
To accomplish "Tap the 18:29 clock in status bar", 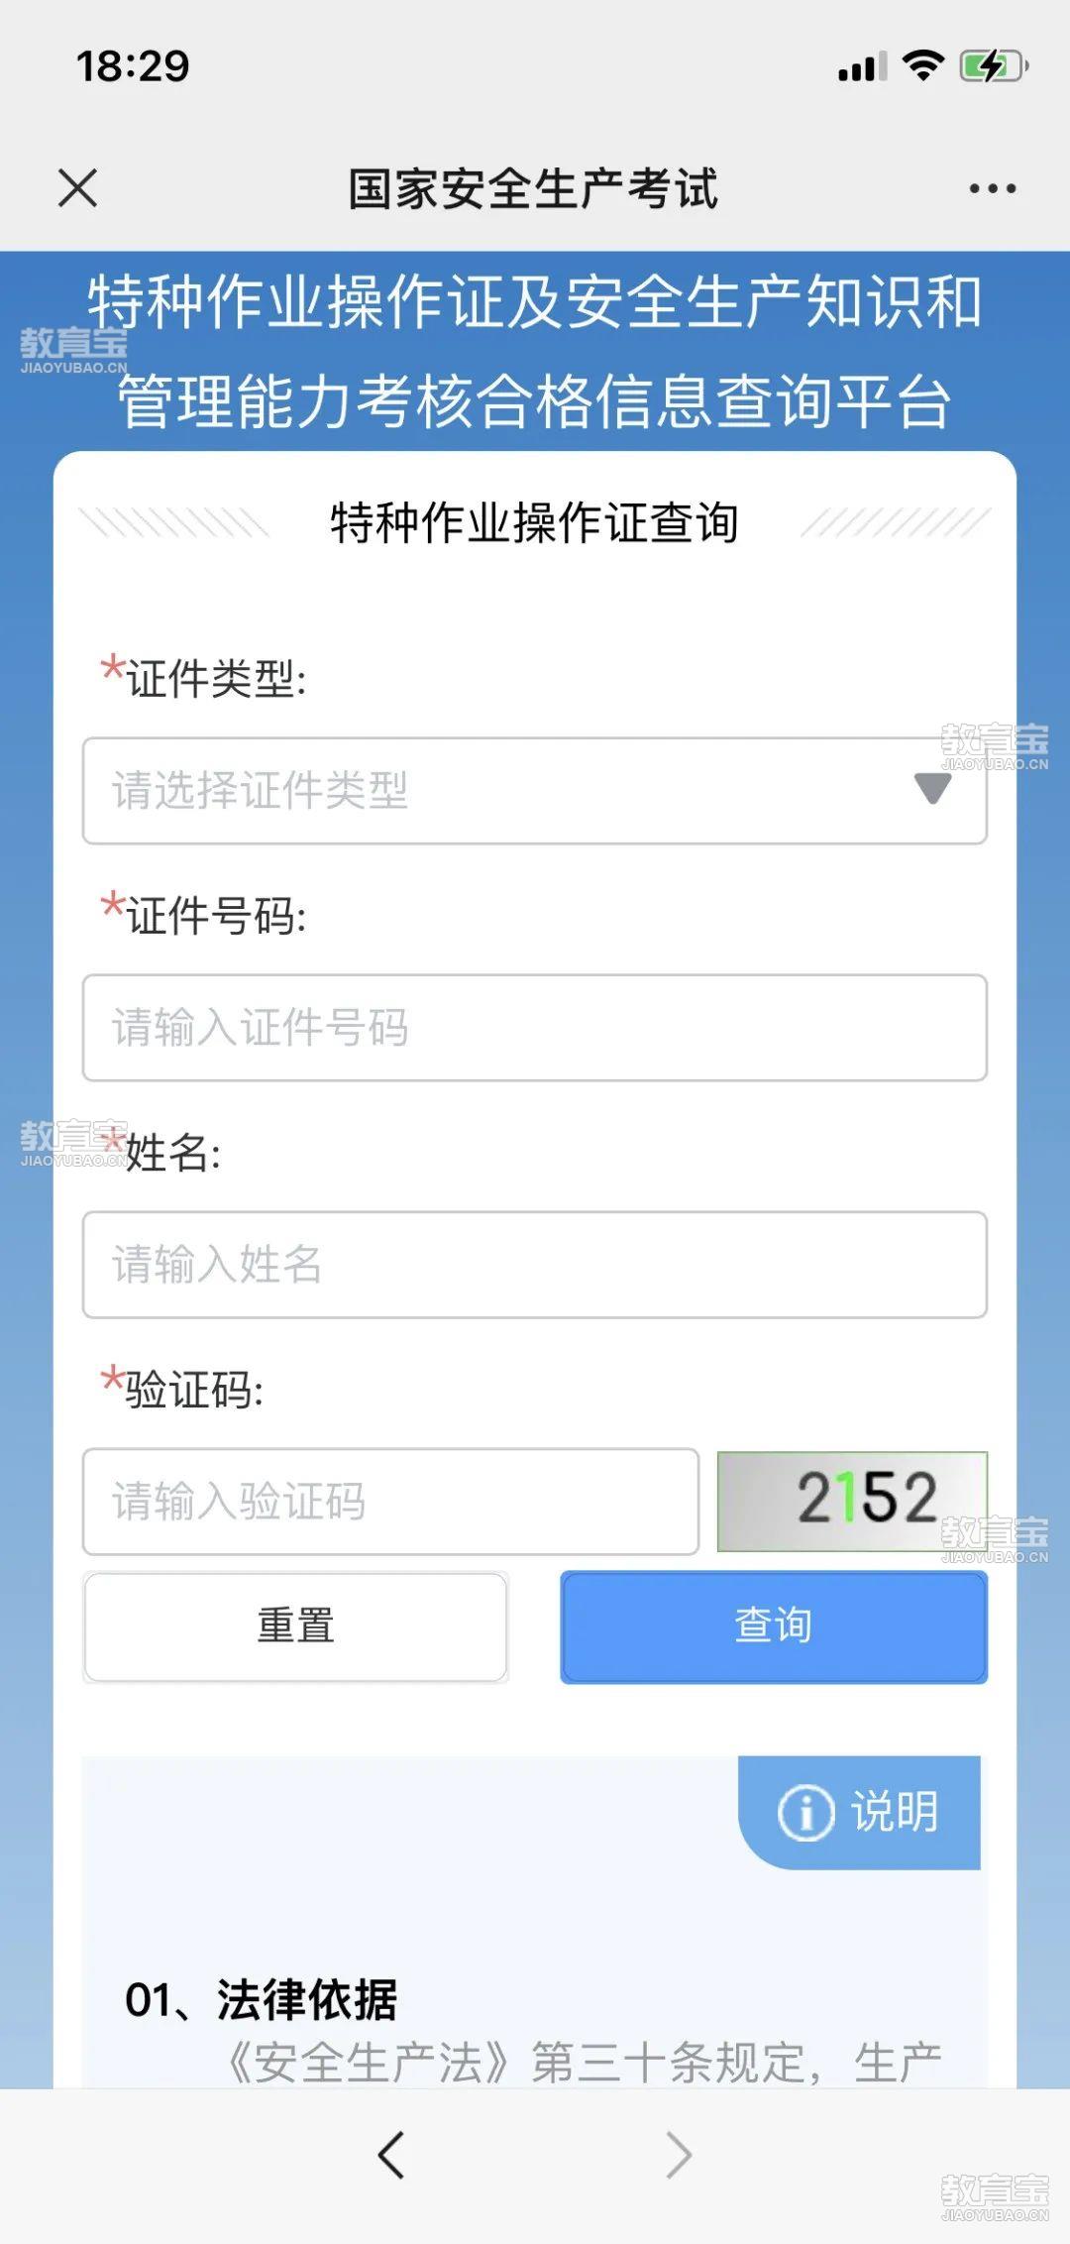I will pos(133,66).
